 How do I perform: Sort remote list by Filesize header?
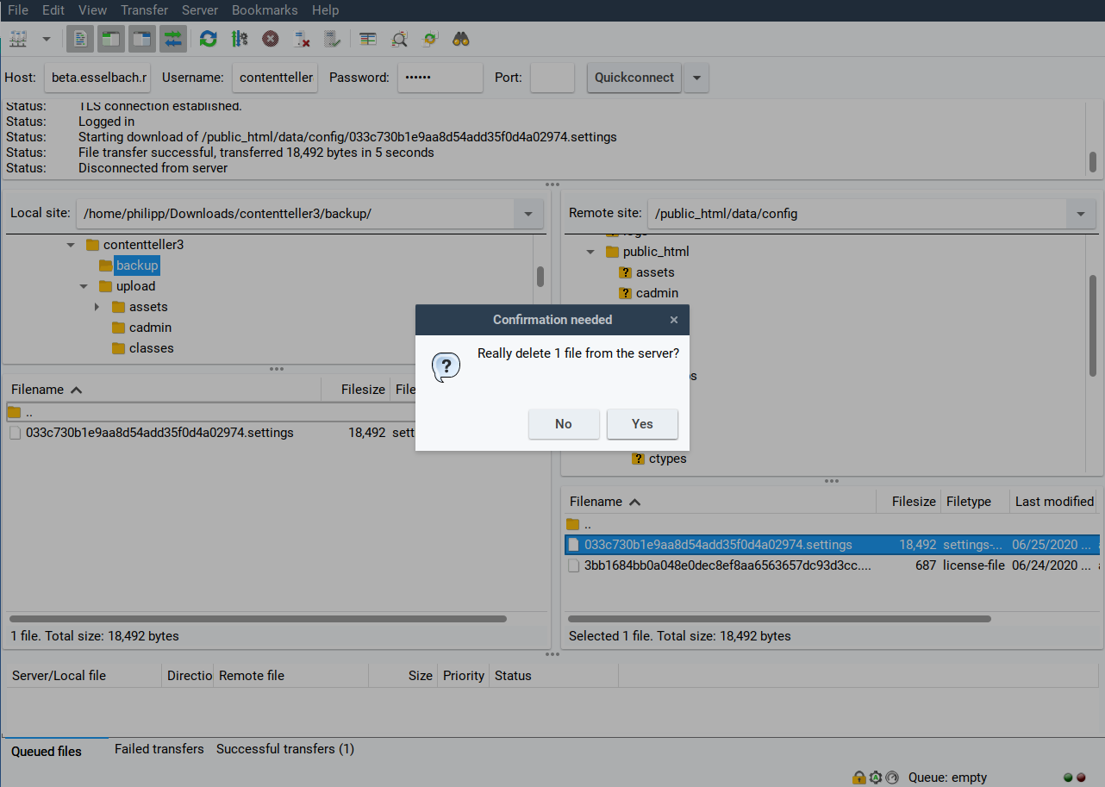click(x=908, y=502)
